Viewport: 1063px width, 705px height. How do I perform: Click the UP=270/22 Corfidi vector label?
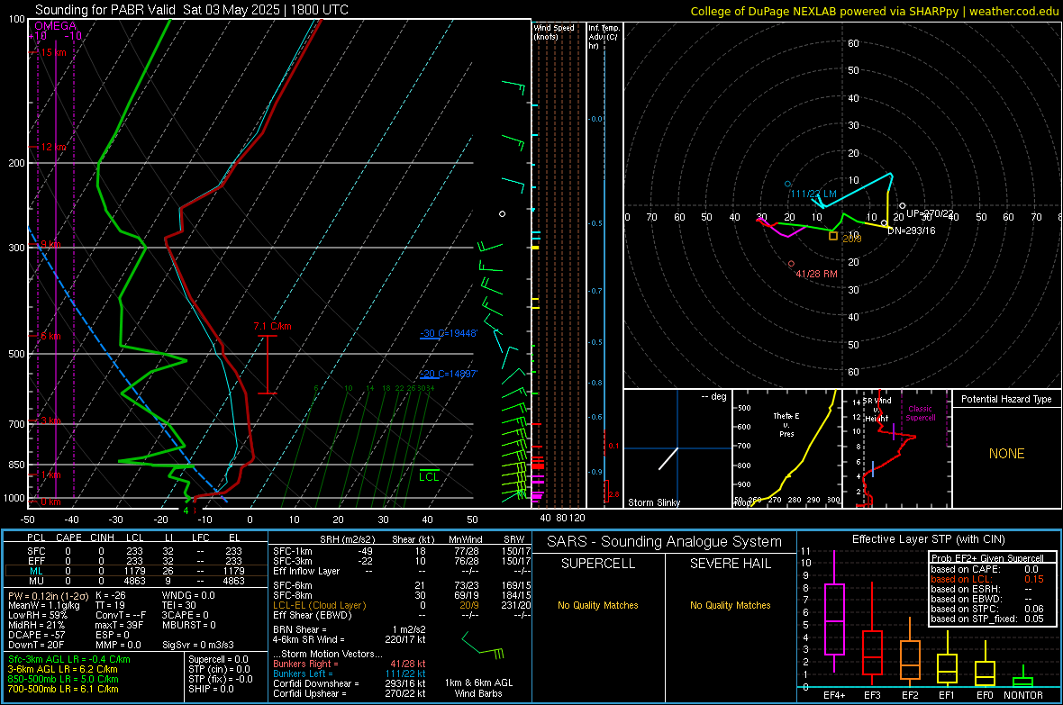click(x=930, y=213)
